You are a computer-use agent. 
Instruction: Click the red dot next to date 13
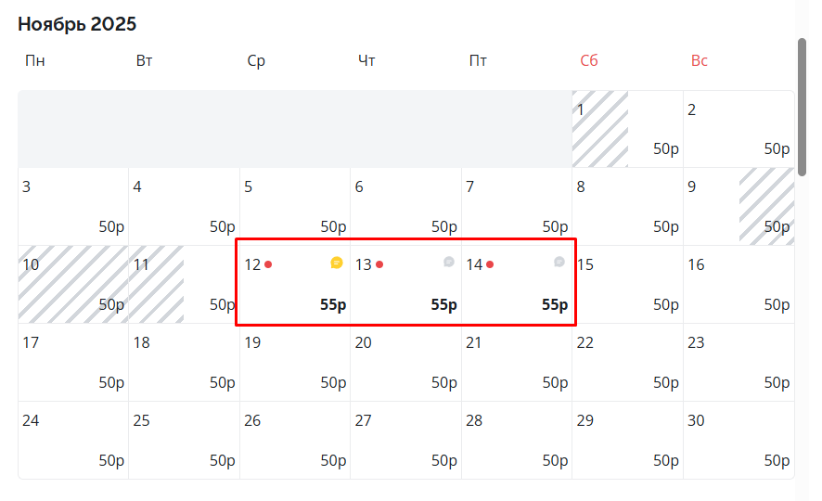pos(379,264)
